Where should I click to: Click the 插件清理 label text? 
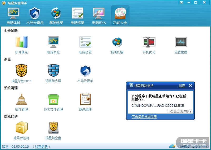(22, 109)
